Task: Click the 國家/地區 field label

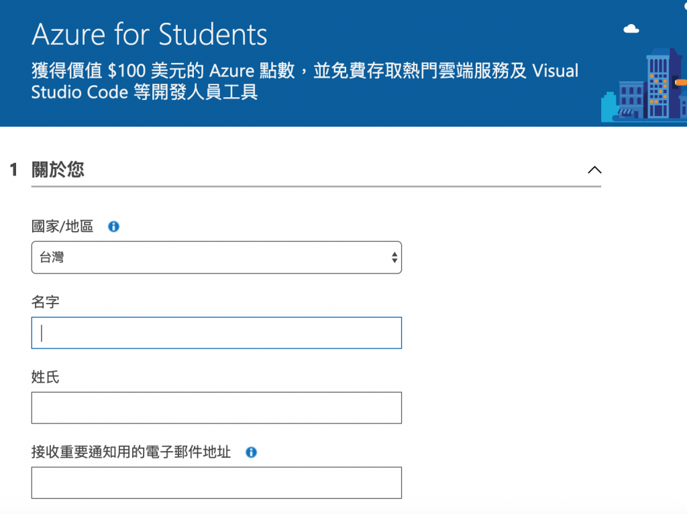Action: click(62, 227)
